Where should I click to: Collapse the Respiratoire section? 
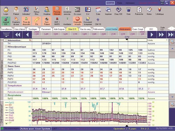[x=6, y=95]
